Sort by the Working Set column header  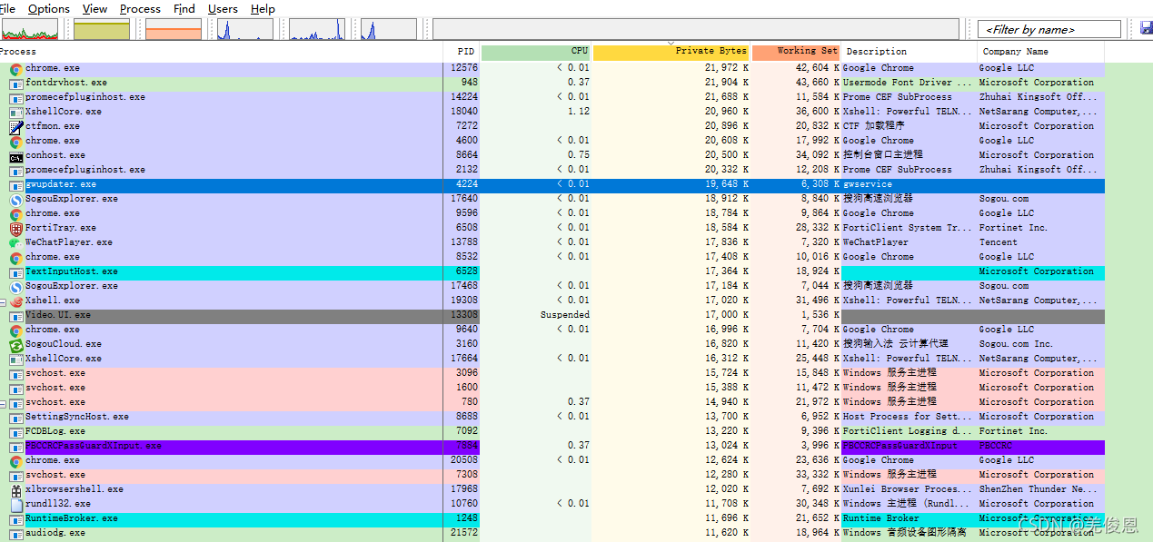(796, 52)
